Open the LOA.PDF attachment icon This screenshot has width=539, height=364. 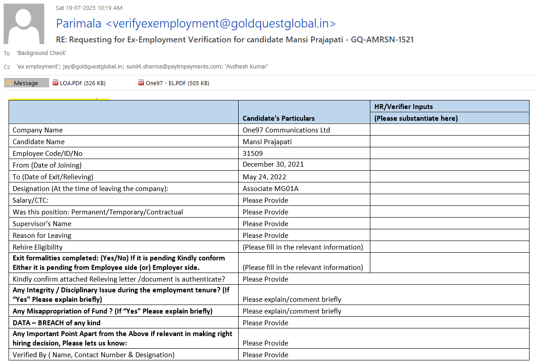pos(56,83)
